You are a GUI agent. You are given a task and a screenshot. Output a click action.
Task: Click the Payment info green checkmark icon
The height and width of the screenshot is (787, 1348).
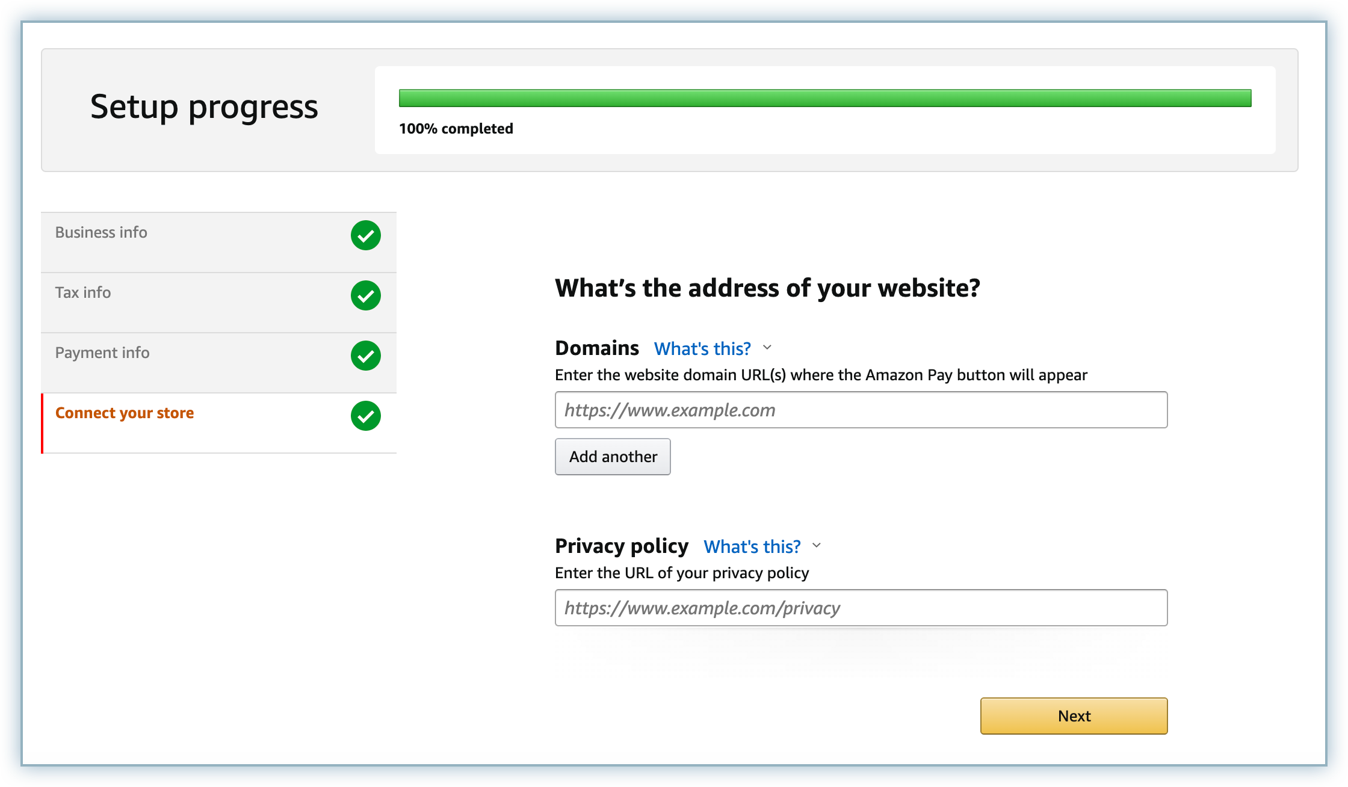coord(366,356)
